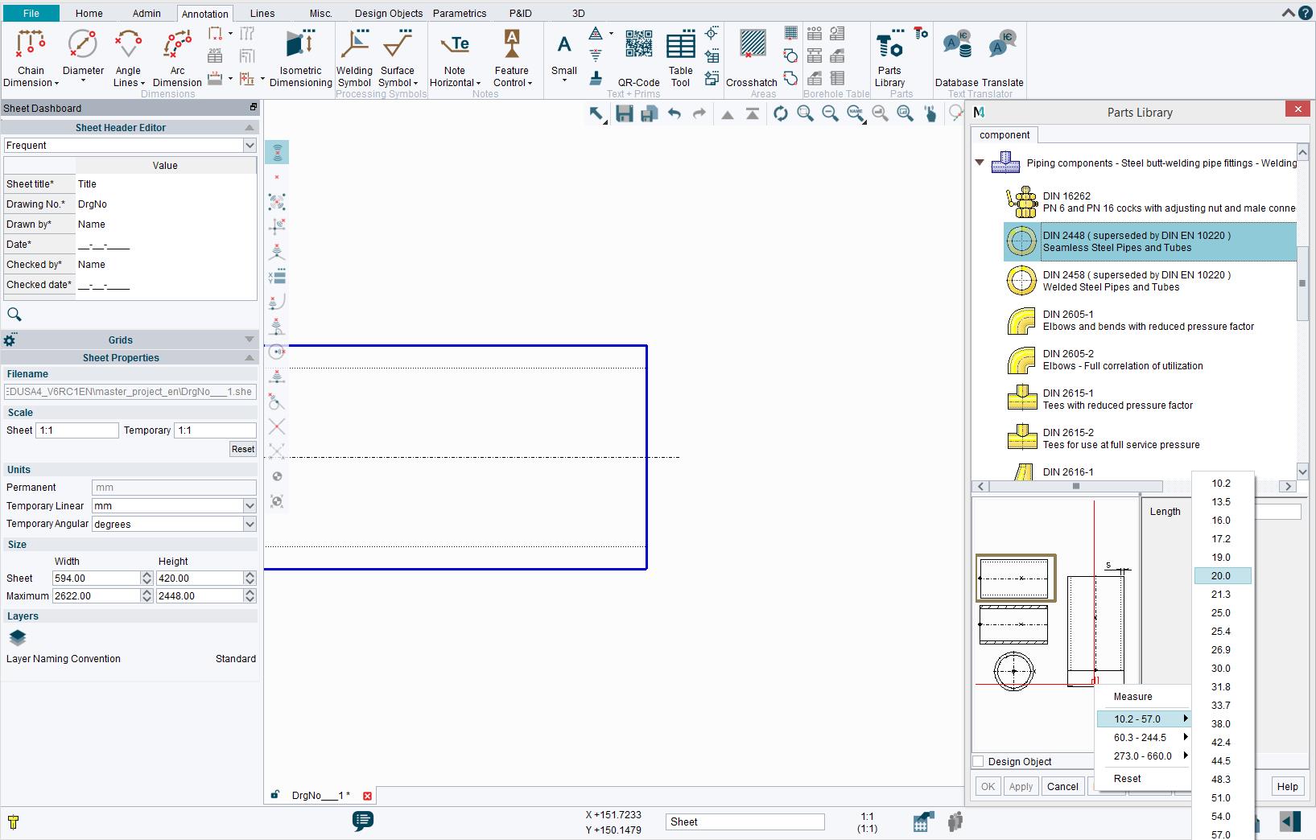Open the Design Objects ribbon tab
Image resolution: width=1316 pixels, height=840 pixels.
[x=389, y=13]
